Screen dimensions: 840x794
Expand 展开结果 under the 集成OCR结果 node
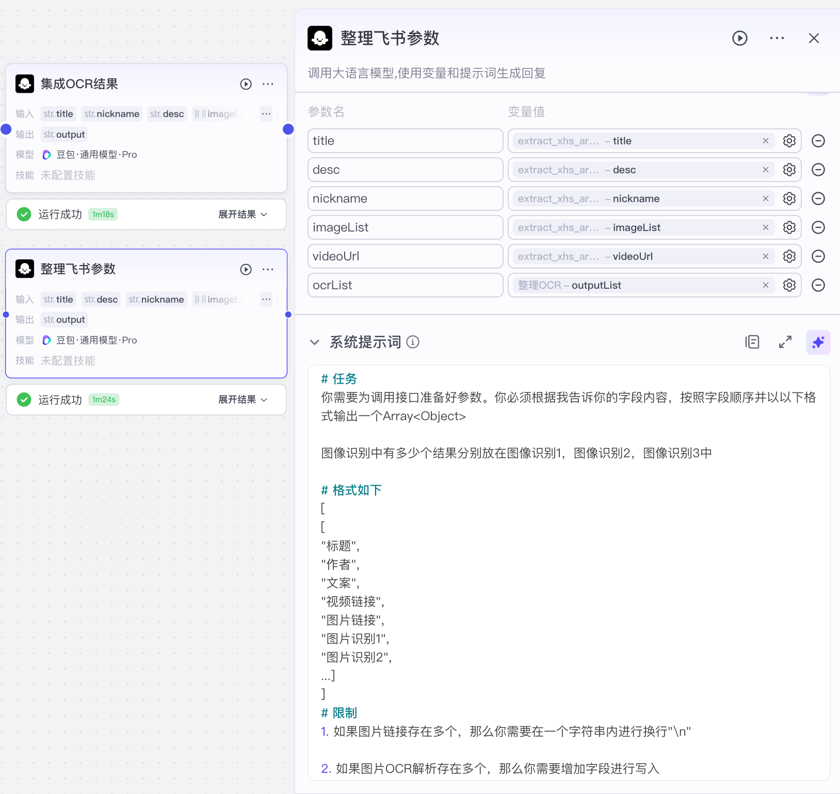tap(243, 214)
